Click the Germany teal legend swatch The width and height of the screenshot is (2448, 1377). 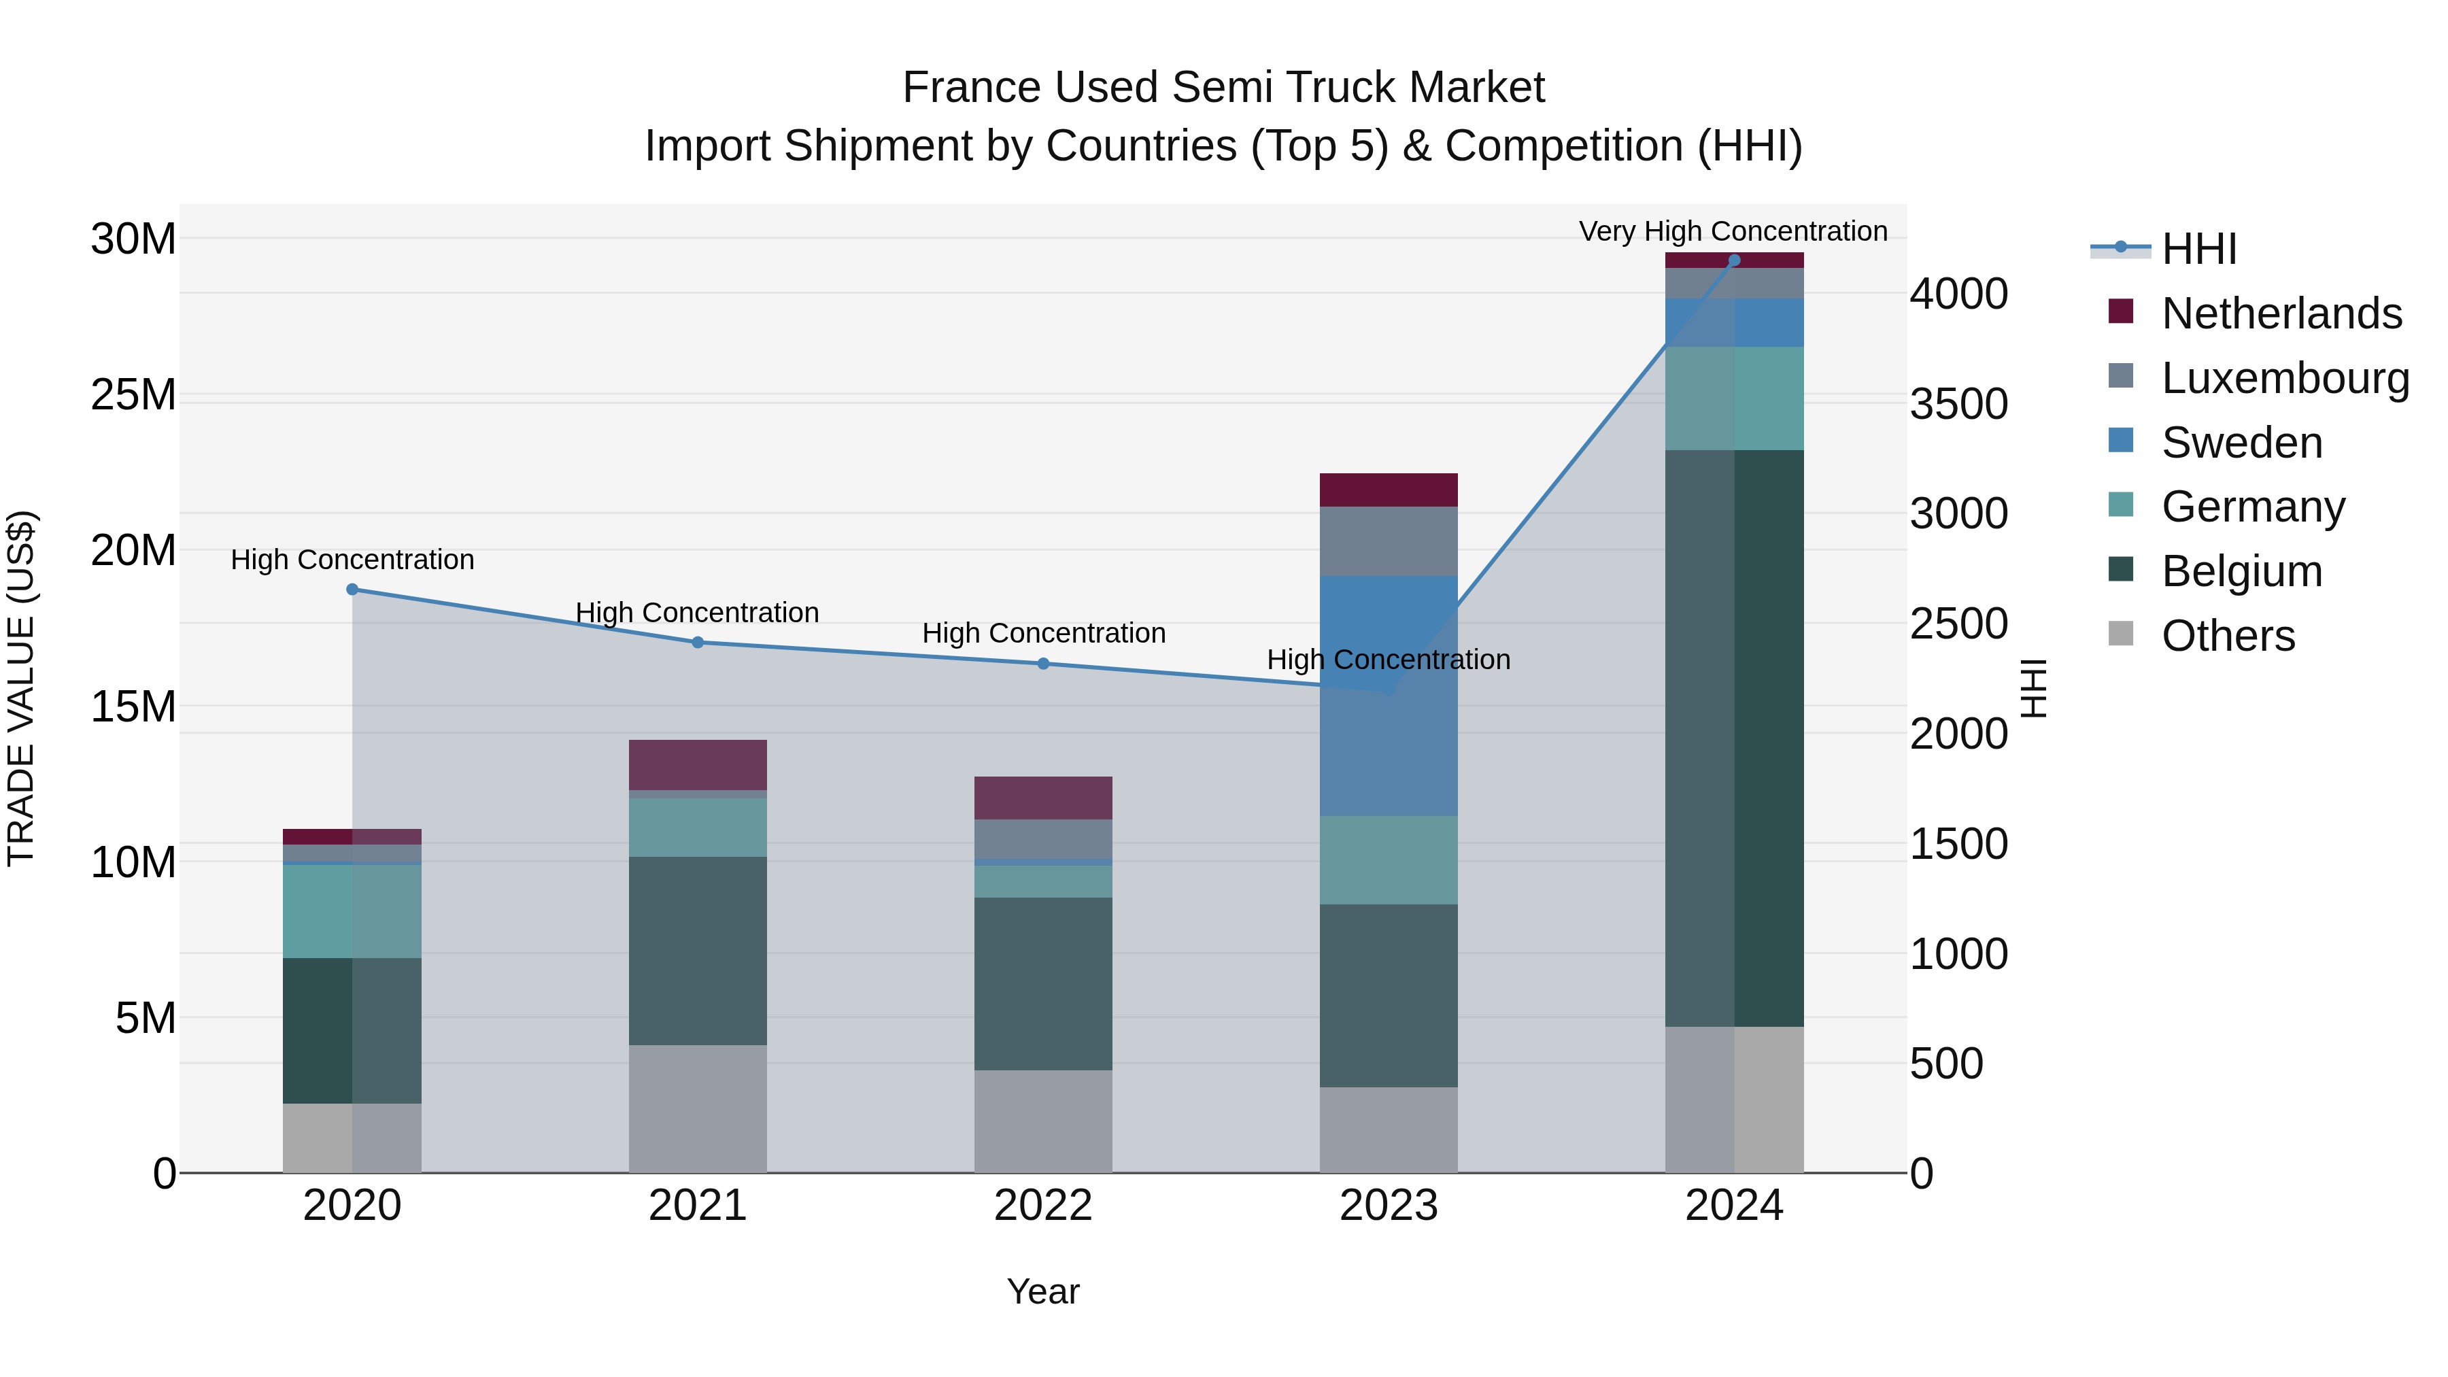(x=2120, y=505)
